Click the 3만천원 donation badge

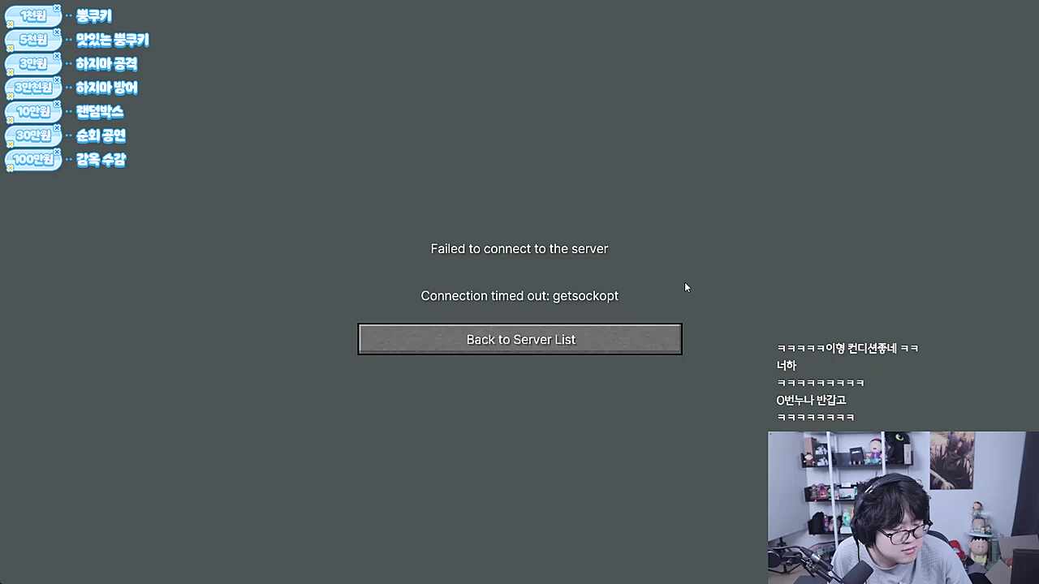point(33,88)
